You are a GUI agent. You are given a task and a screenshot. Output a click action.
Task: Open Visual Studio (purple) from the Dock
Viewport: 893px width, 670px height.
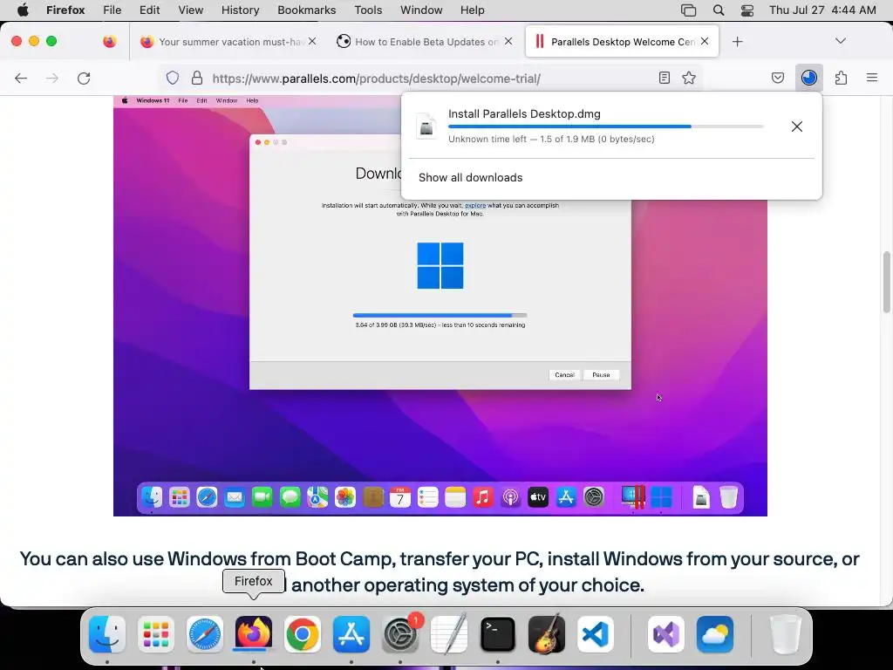(666, 634)
